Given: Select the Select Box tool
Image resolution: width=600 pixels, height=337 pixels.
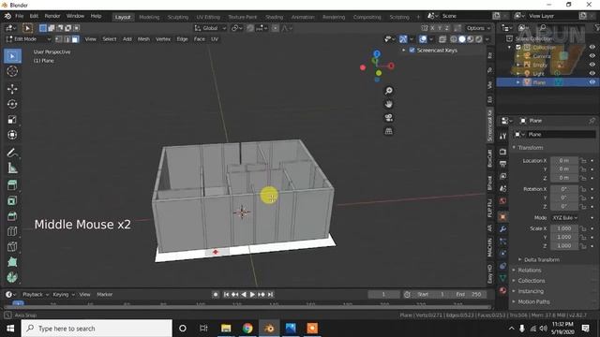Looking at the screenshot, I should pos(12,56).
